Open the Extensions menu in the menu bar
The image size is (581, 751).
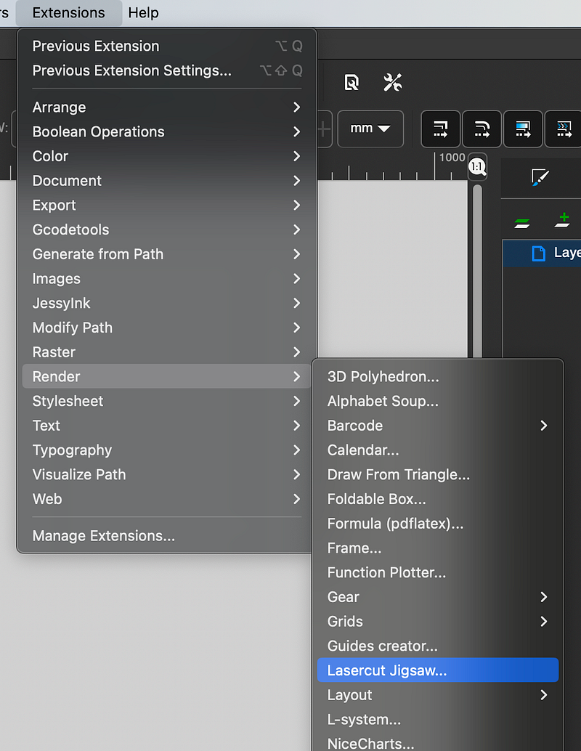click(68, 12)
